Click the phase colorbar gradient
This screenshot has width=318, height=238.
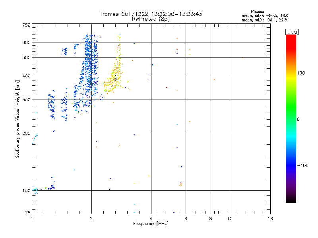(291, 118)
